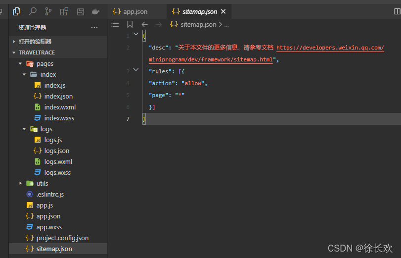Open the Explorer files icon in activity bar
The image size is (401, 258).
tap(17, 11)
